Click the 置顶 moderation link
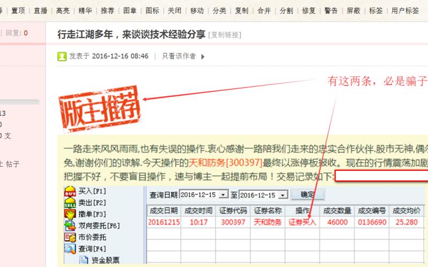The width and height of the screenshot is (428, 267). 18,11
